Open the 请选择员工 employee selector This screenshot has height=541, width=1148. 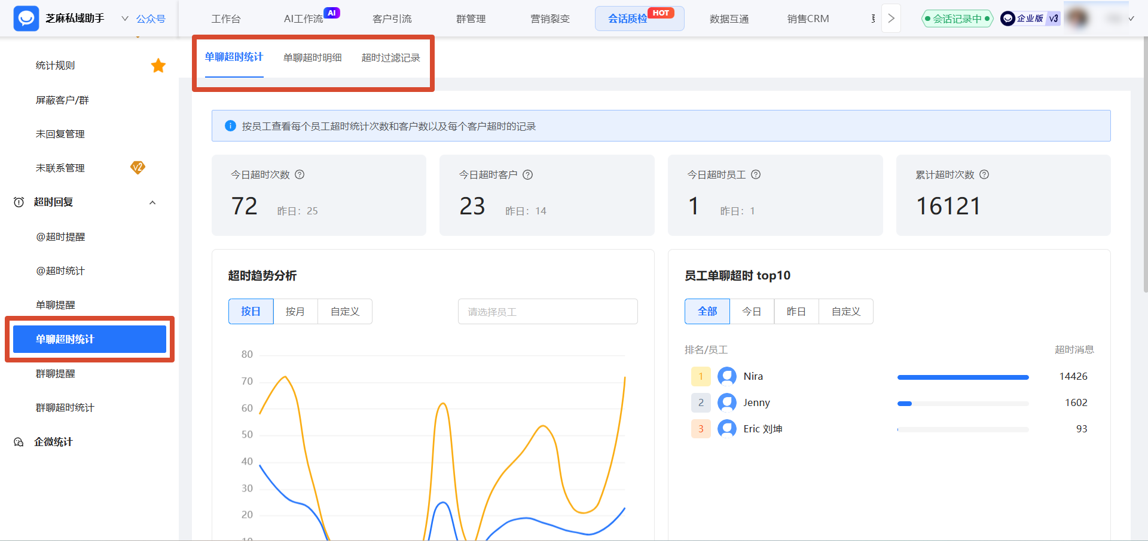coord(548,312)
